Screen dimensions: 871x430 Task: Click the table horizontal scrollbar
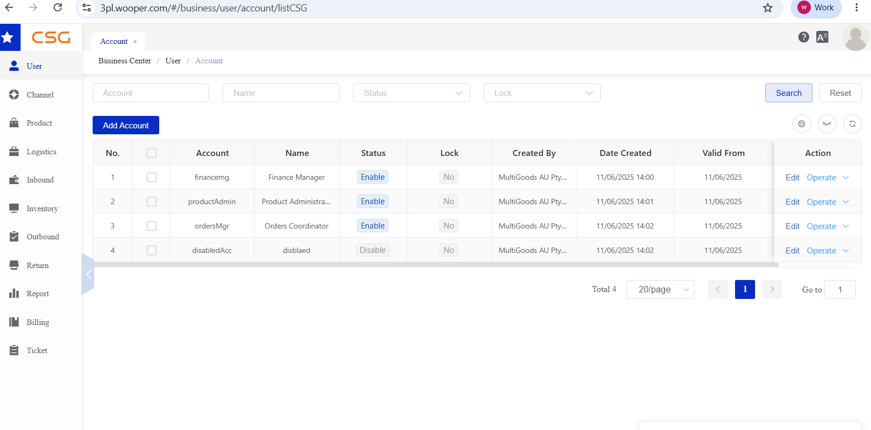point(436,265)
